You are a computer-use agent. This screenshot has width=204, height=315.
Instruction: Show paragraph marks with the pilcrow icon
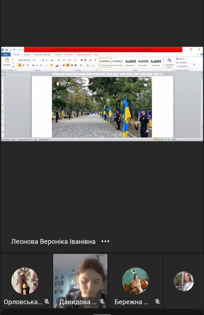tap(95, 60)
